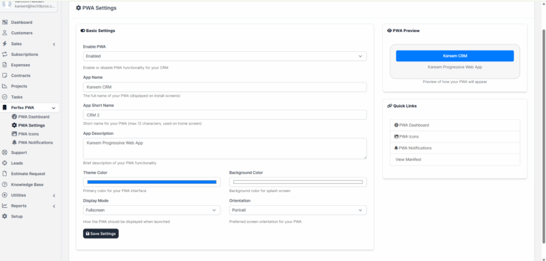Open the Enable PWA dropdown
The width and height of the screenshot is (546, 261).
click(225, 56)
